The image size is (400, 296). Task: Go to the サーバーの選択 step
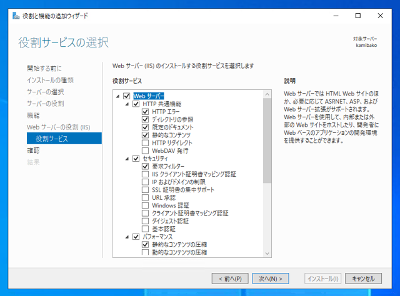tap(46, 92)
